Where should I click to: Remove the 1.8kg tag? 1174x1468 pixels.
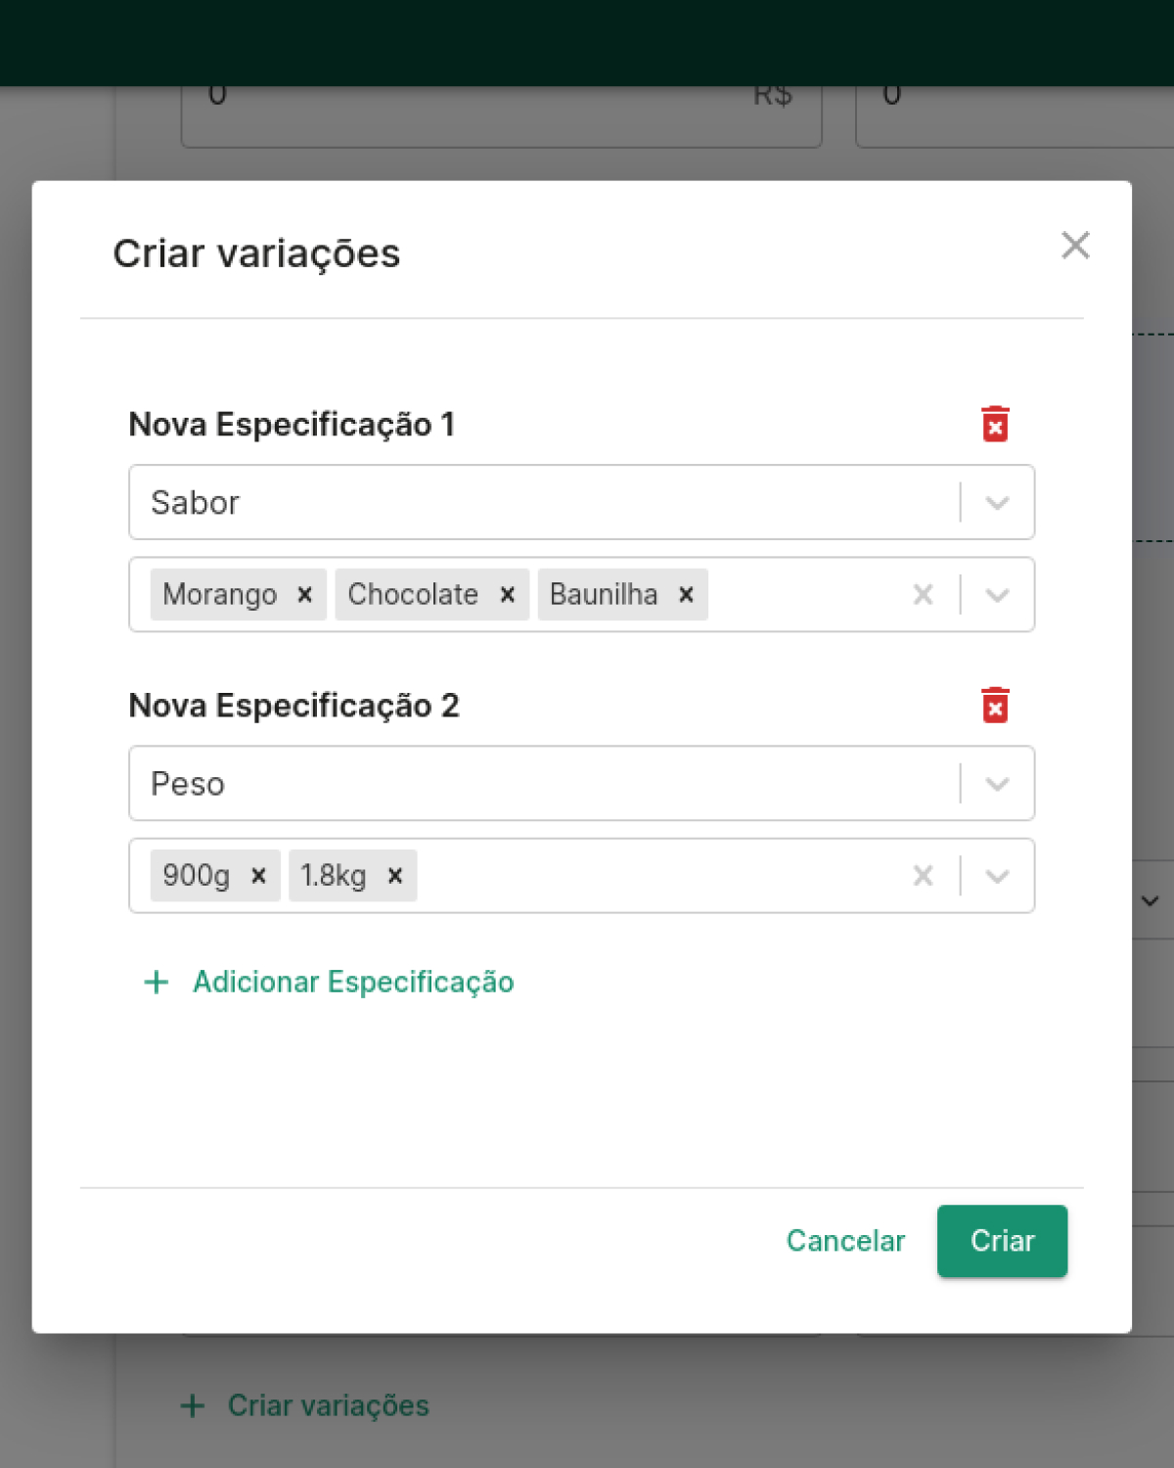pos(395,875)
